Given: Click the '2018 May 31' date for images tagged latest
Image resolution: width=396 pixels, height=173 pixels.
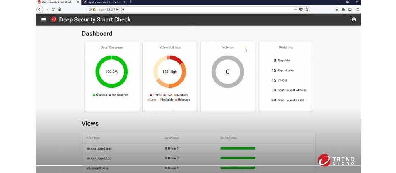Looking at the screenshot, I should [x=172, y=149].
